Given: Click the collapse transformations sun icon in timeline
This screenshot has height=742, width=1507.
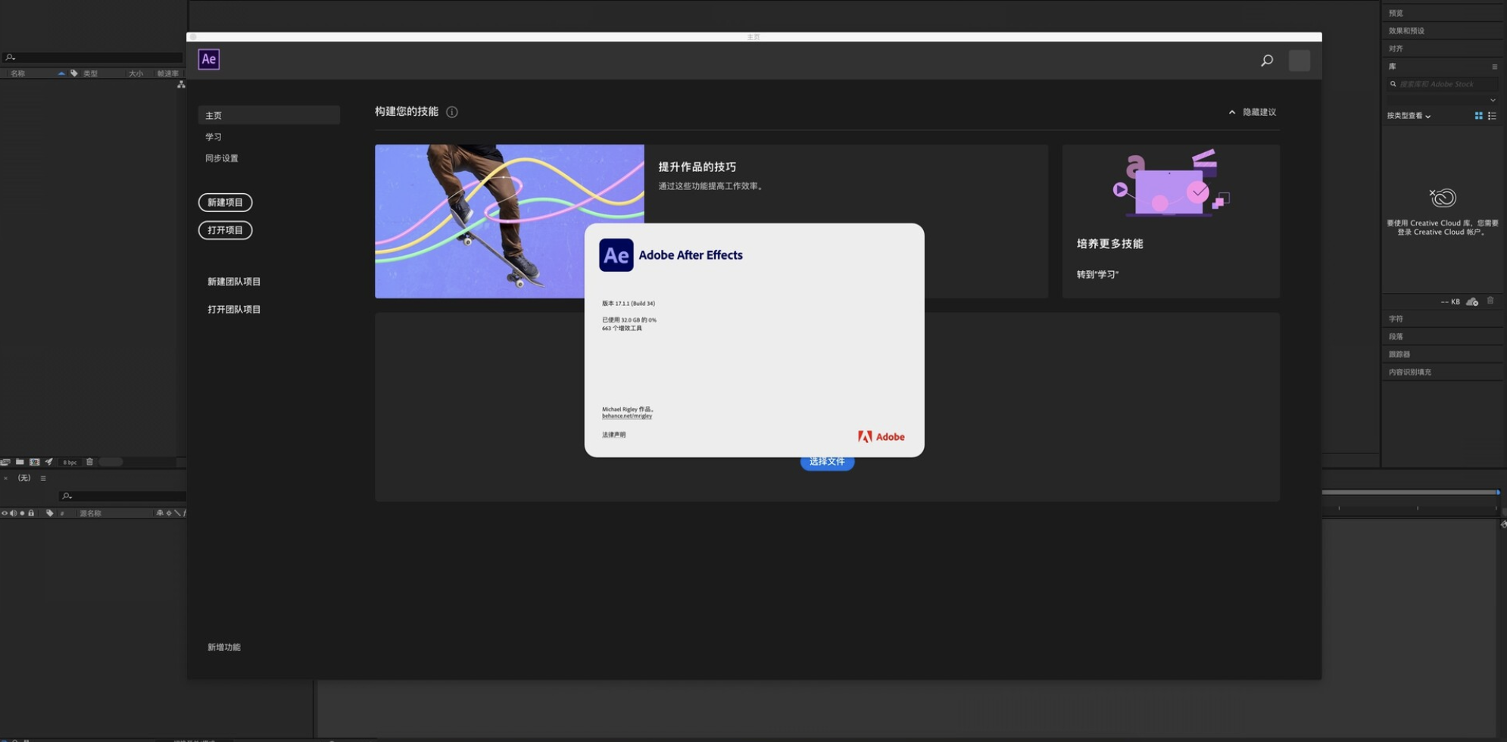Looking at the screenshot, I should (169, 513).
